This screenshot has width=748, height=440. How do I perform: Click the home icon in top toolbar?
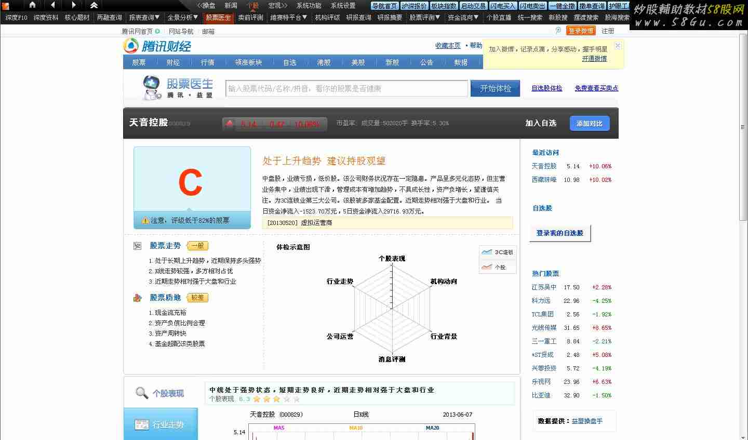32,5
